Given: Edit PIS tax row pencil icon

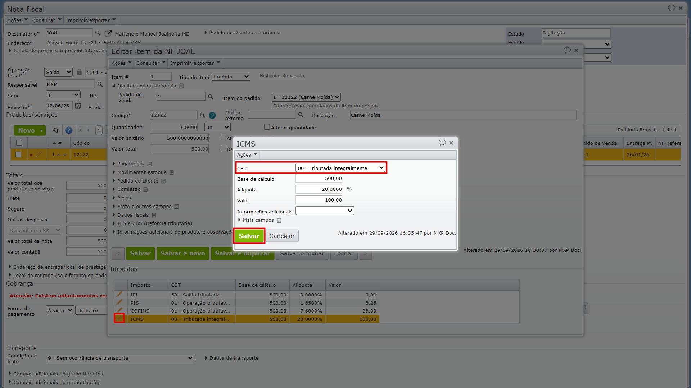Looking at the screenshot, I should click(119, 302).
